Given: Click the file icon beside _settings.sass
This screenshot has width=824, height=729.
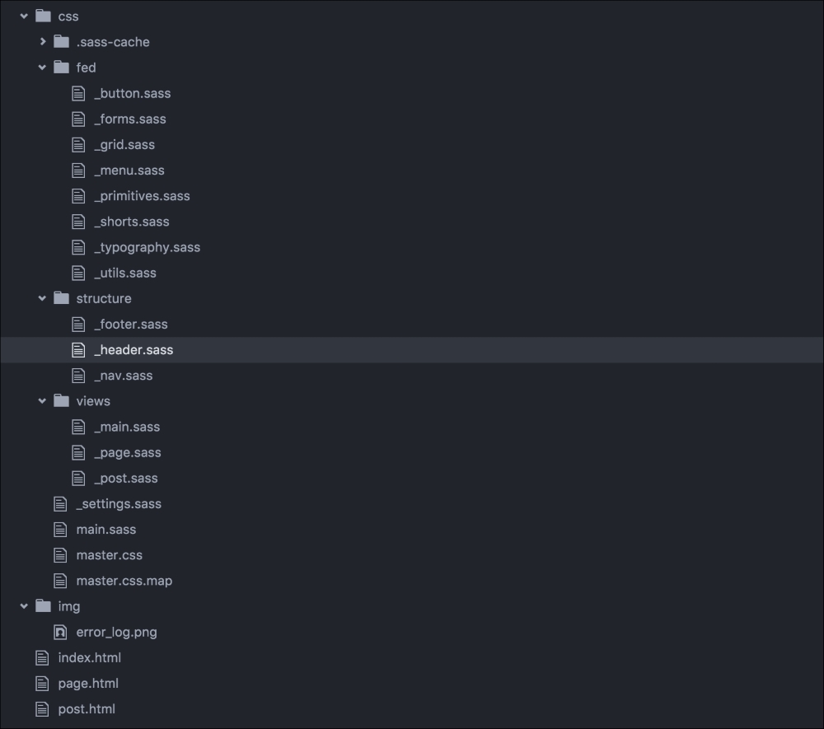Looking at the screenshot, I should click(x=60, y=503).
